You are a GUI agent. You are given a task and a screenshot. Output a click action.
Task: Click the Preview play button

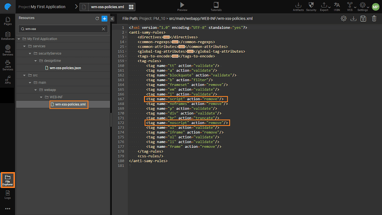[x=182, y=5]
